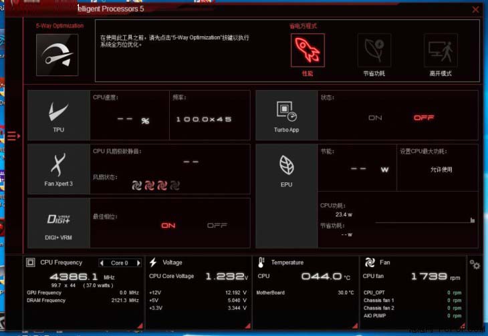488x336 pixels.
Task: Close the Intelligent Processors 5 window
Action: click(475, 9)
